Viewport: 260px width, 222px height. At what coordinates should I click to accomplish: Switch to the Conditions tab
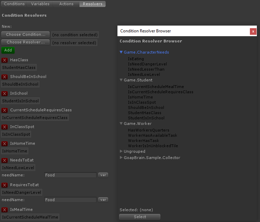pyautogui.click(x=14, y=4)
